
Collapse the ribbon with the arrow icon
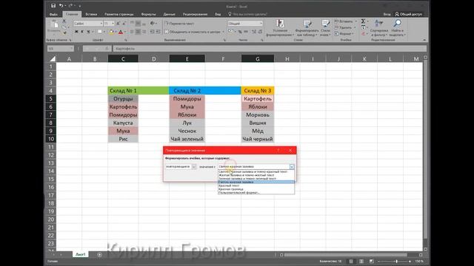click(424, 40)
